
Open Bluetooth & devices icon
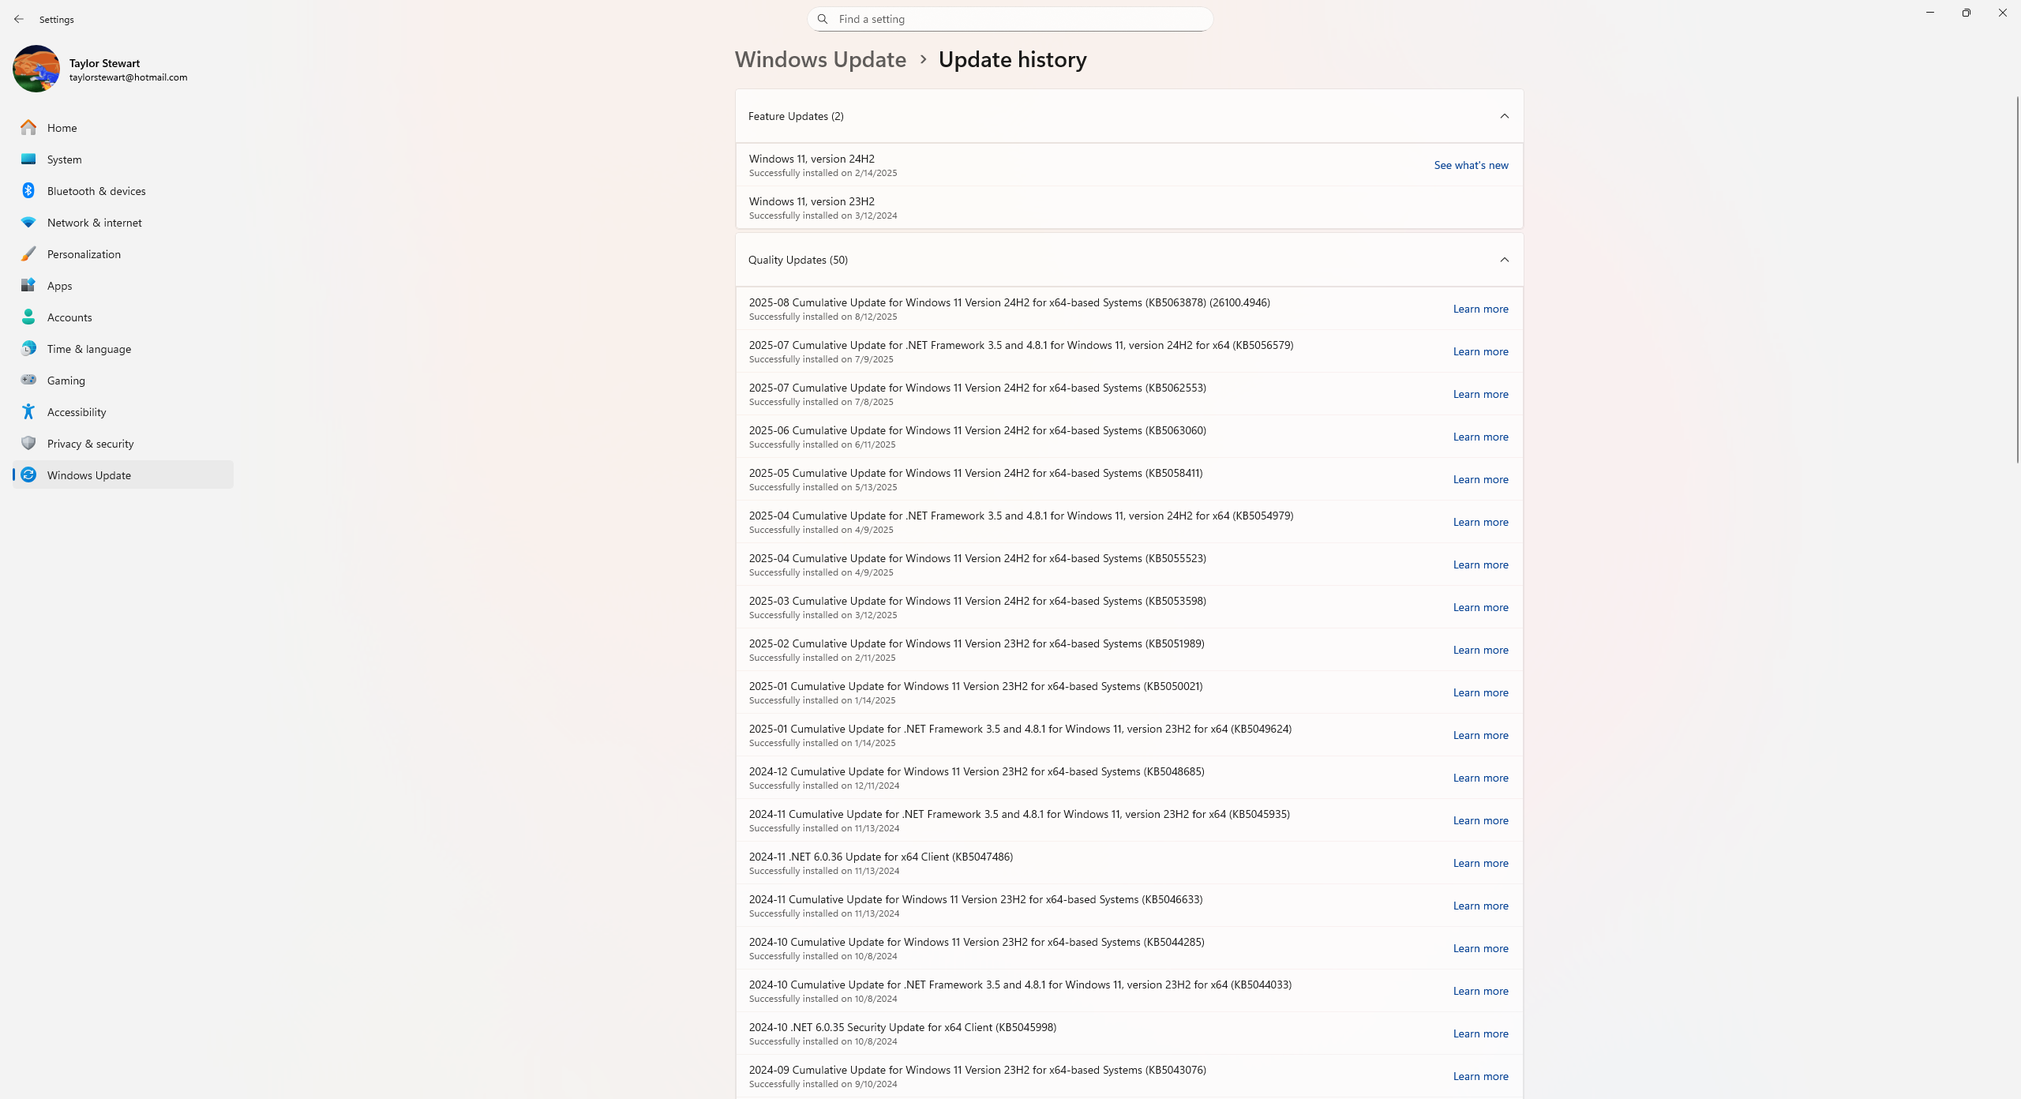point(28,190)
